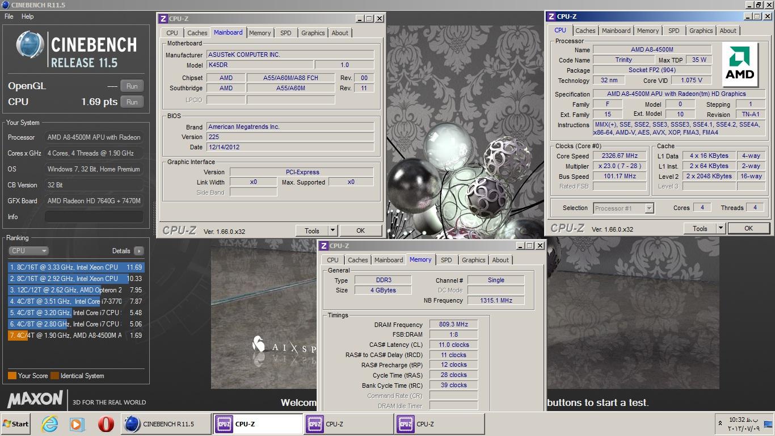Launch Windows Media Player taskbar icon
Image resolution: width=775 pixels, height=436 pixels.
tap(77, 424)
